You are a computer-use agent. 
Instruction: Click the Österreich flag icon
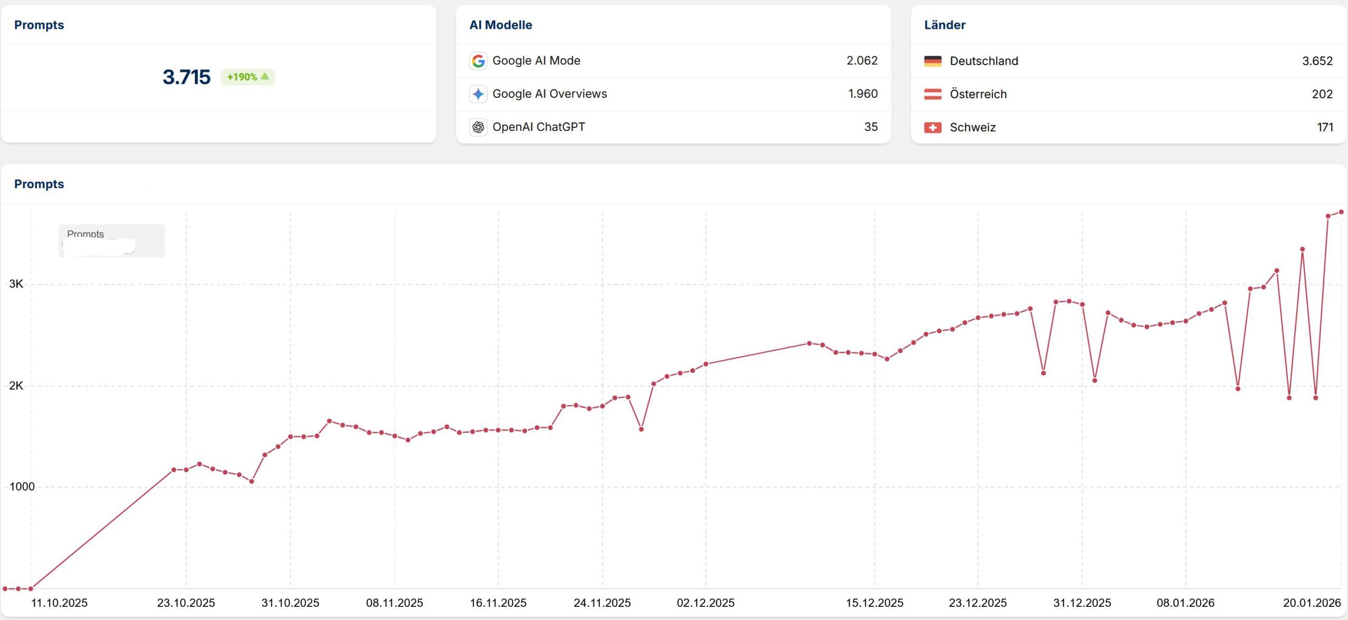(933, 94)
